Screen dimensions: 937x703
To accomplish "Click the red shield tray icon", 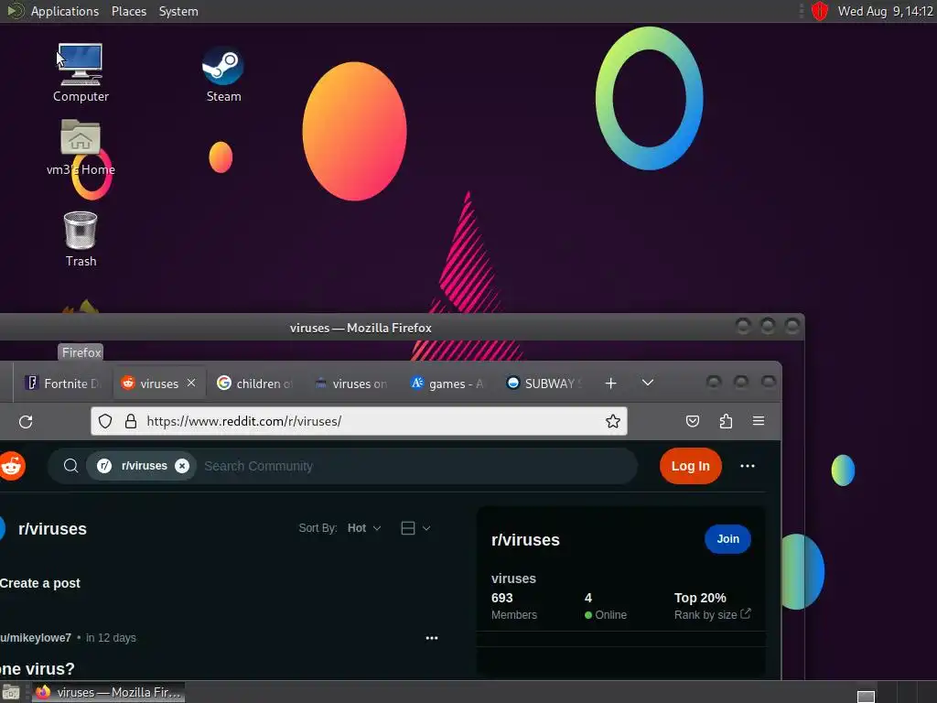I will click(819, 11).
